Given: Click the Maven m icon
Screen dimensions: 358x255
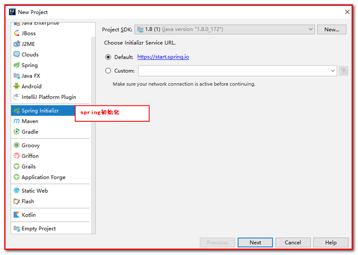Looking at the screenshot, I should (x=16, y=121).
